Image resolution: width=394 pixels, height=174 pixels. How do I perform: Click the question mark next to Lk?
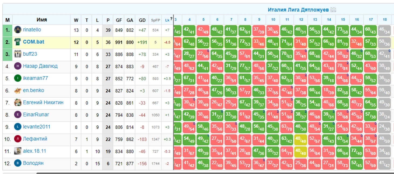(171, 19)
